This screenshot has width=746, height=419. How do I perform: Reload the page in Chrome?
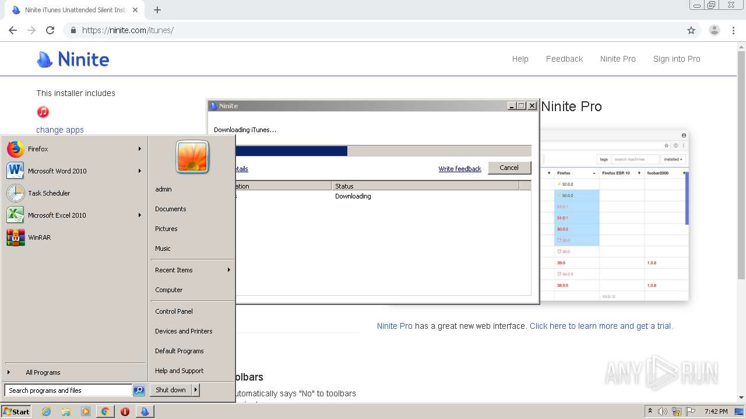tap(50, 30)
